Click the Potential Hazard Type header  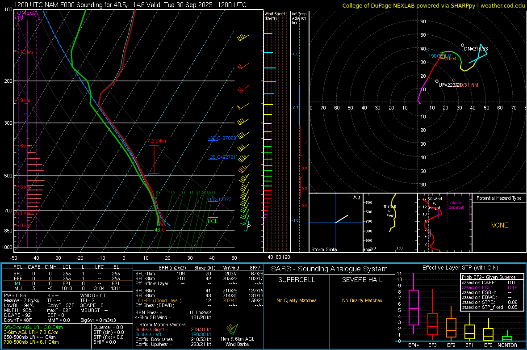(x=499, y=198)
